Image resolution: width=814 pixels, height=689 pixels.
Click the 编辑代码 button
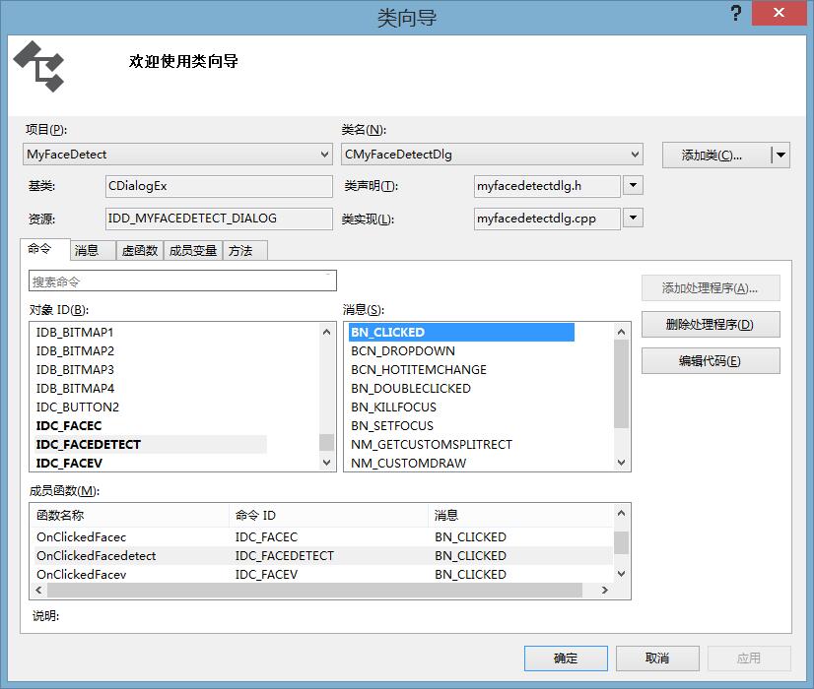712,360
